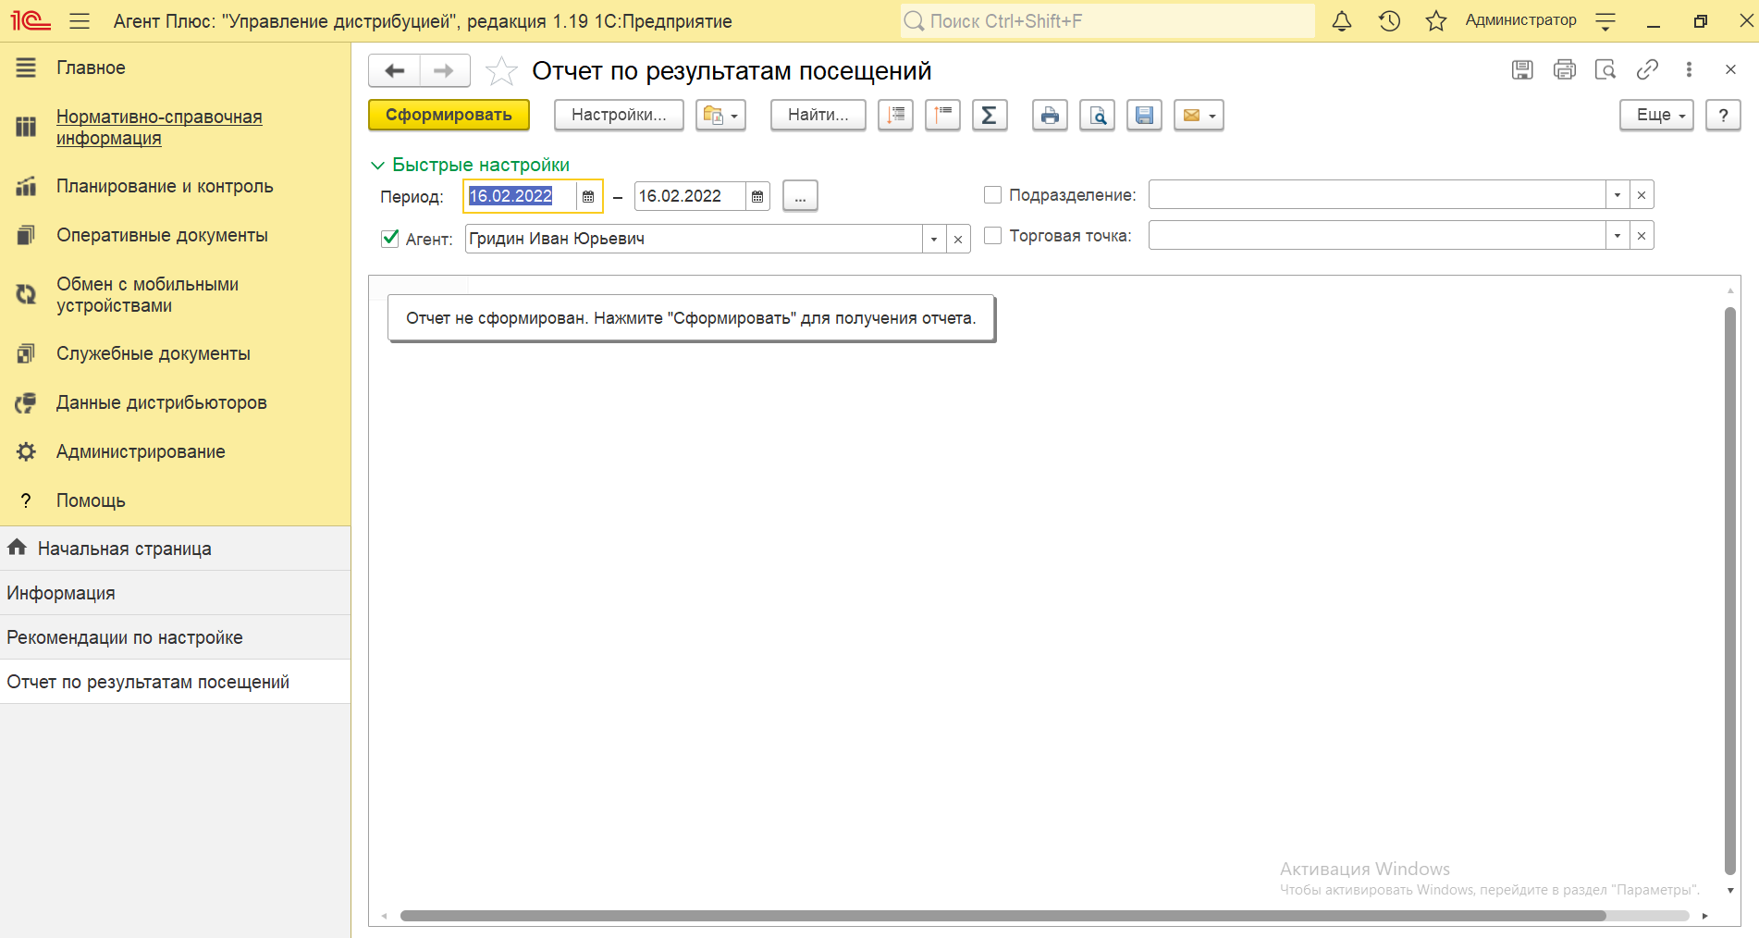1759x938 pixels.
Task: Open the Еще dropdown menu
Action: coord(1655,116)
